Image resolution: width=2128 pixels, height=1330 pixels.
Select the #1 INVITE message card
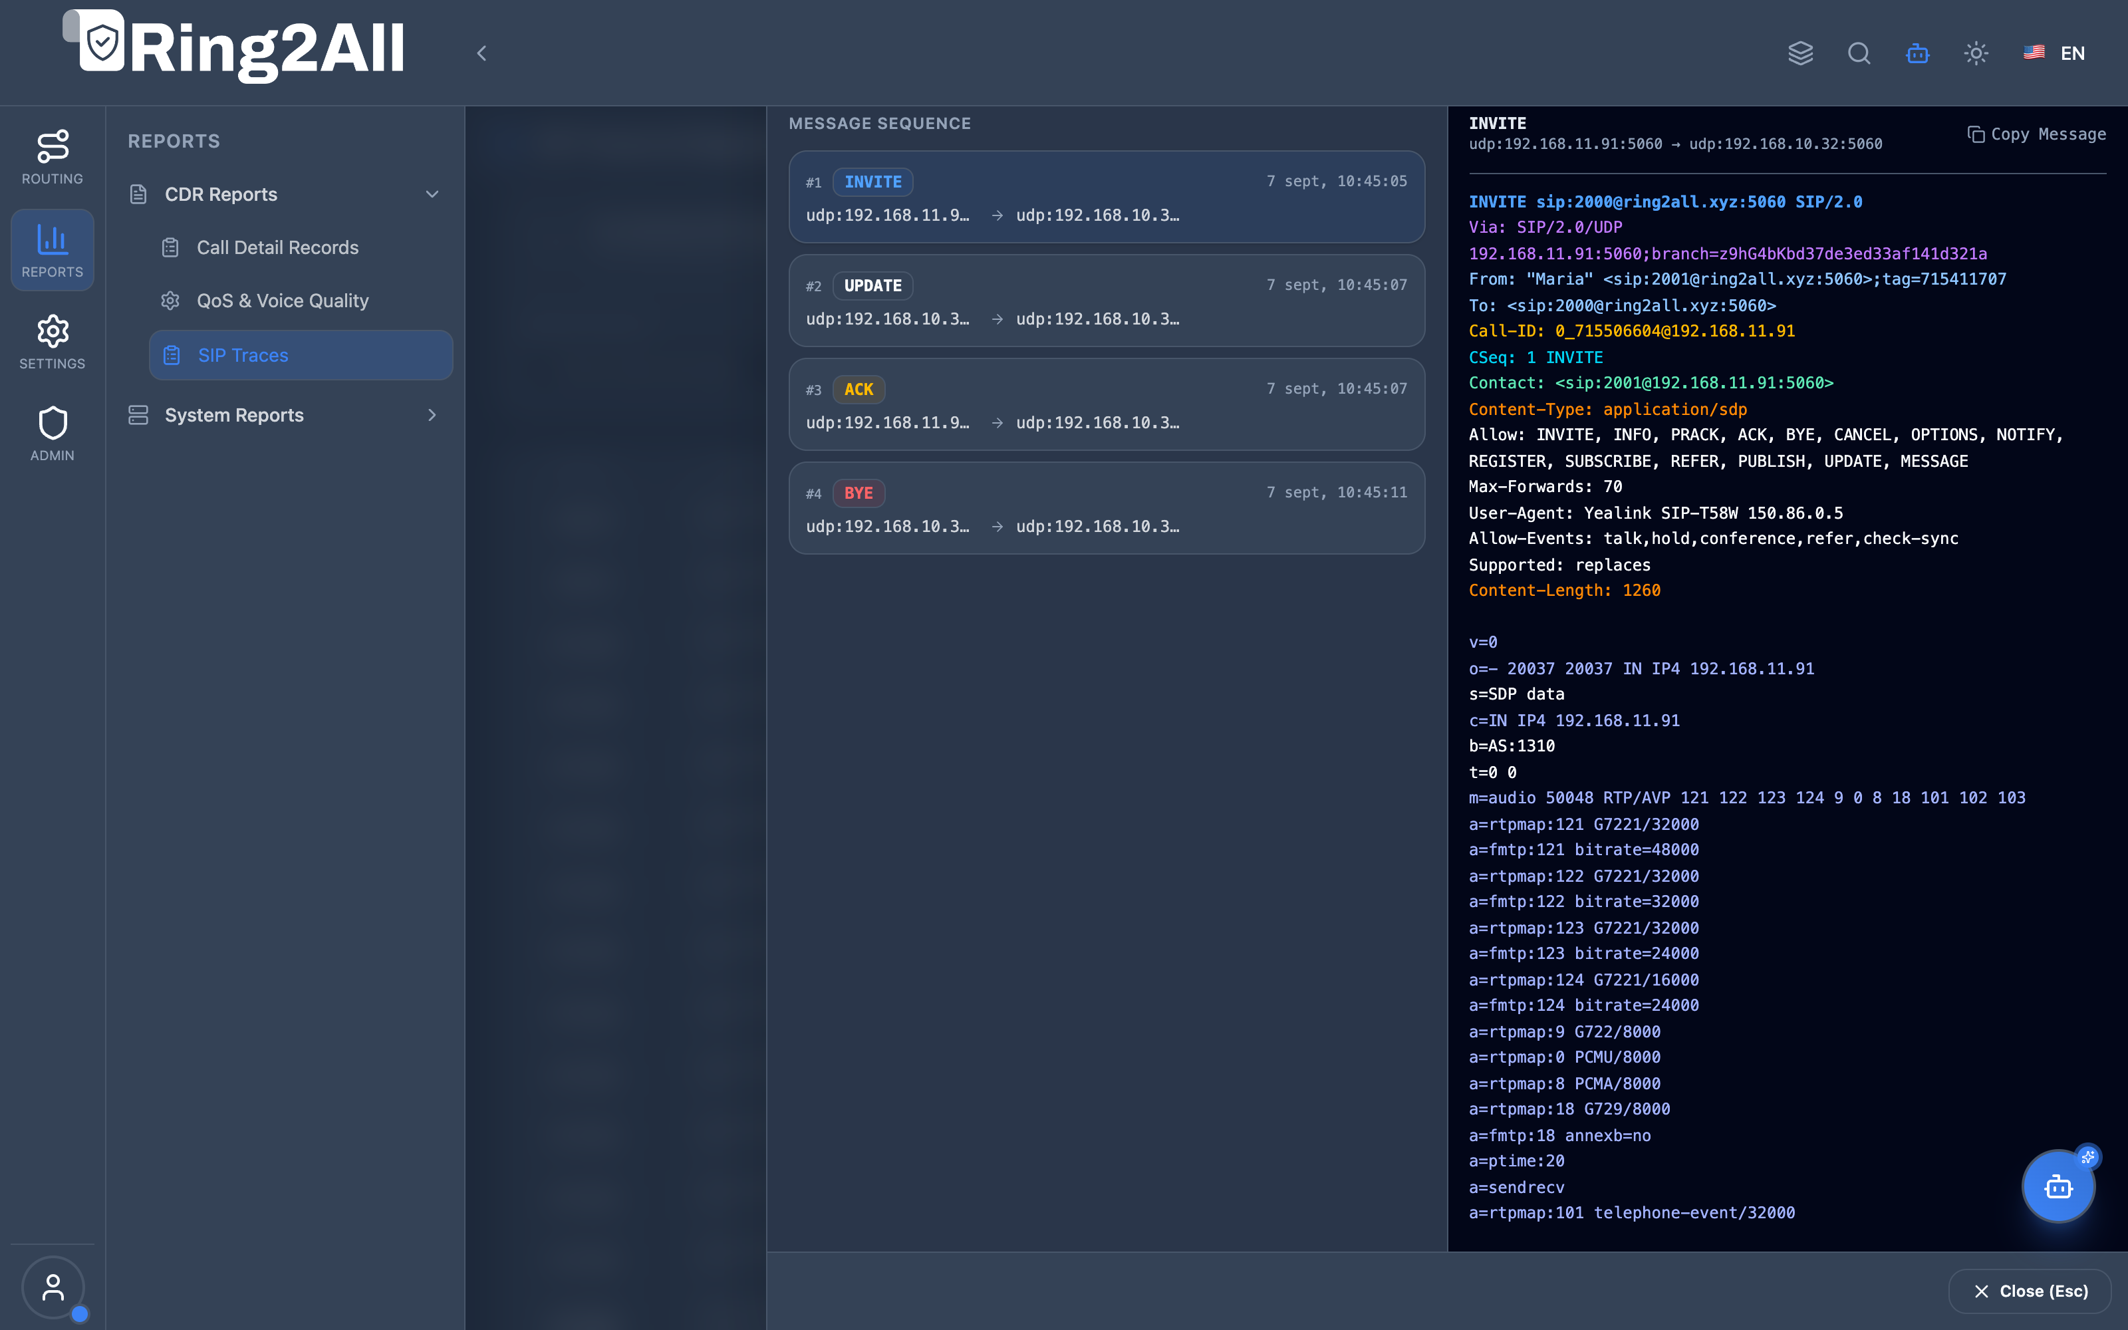pos(1106,197)
